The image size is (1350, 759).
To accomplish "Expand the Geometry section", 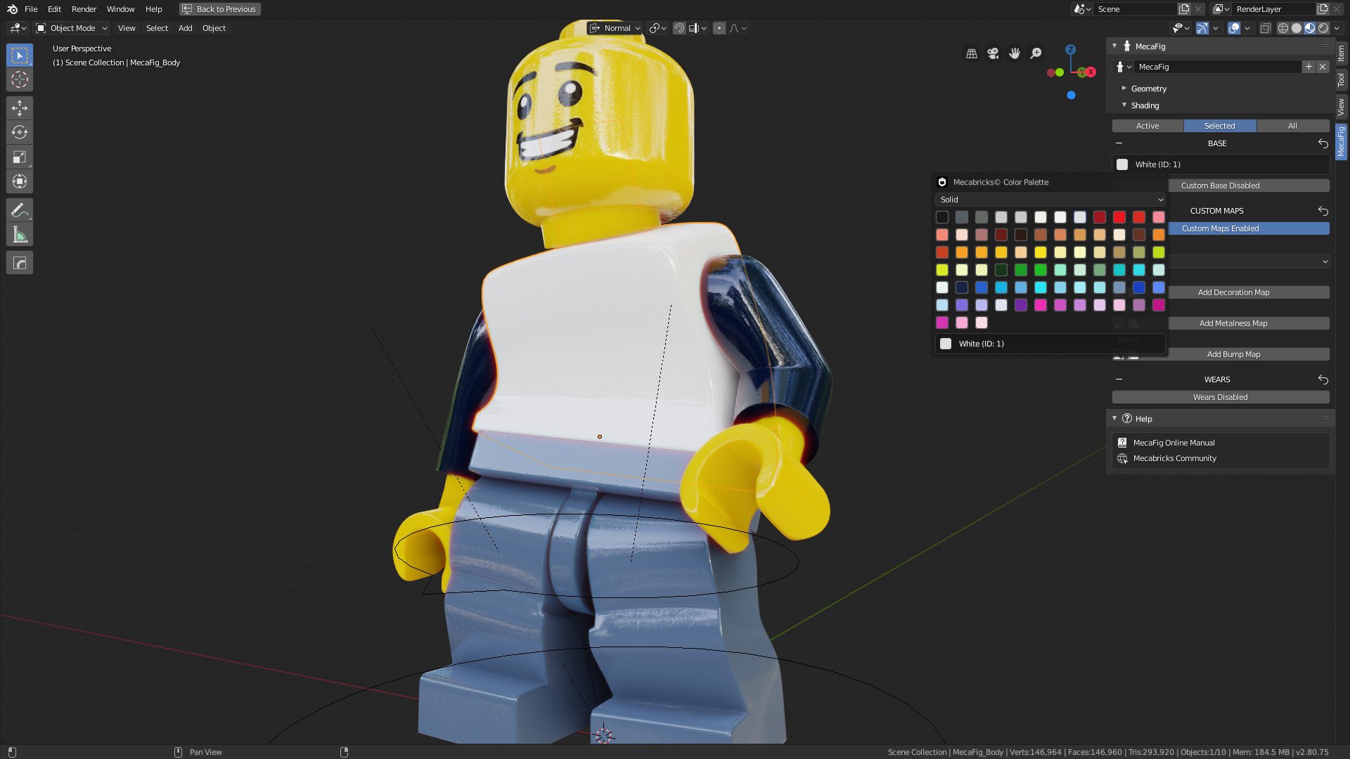I will pos(1148,89).
